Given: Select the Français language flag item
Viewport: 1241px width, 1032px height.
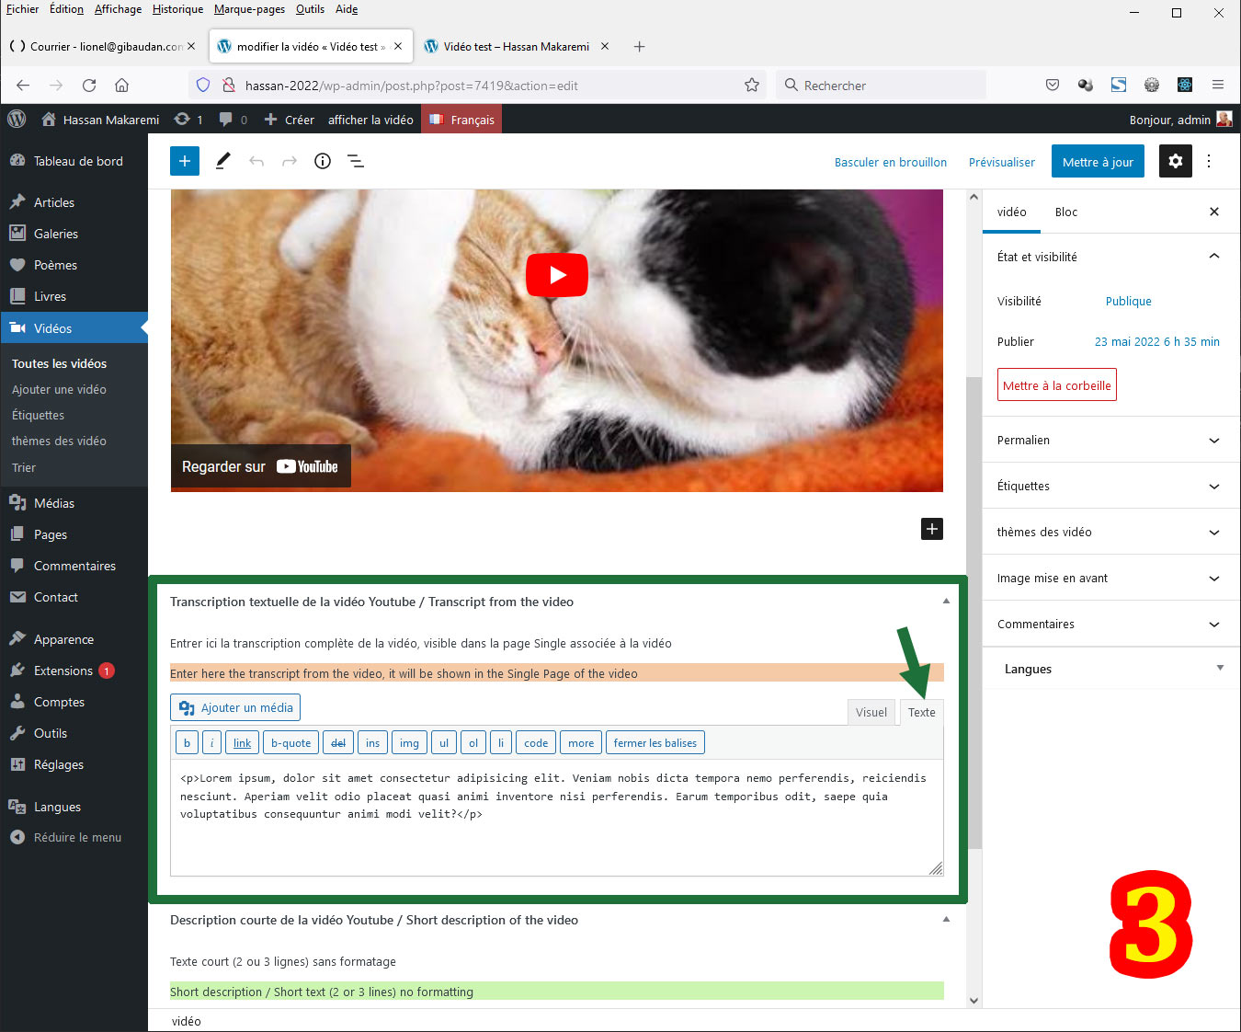Looking at the screenshot, I should click(x=461, y=120).
